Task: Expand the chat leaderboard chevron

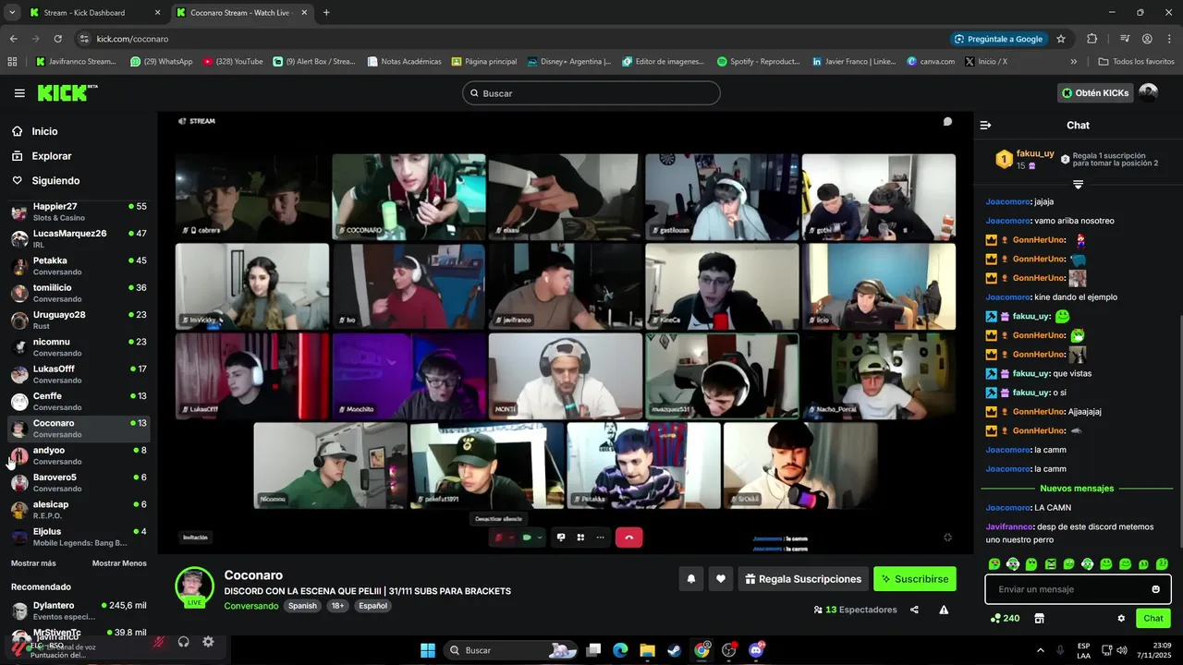Action: coord(1078,185)
